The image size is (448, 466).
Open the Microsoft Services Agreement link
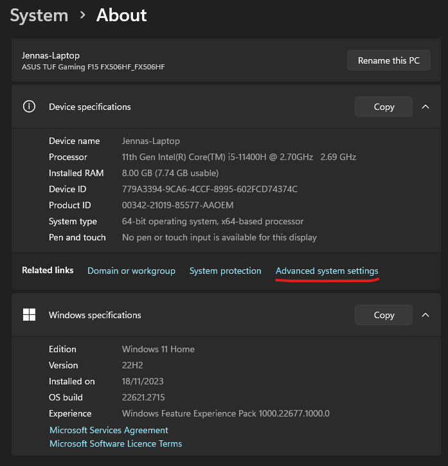coord(109,430)
